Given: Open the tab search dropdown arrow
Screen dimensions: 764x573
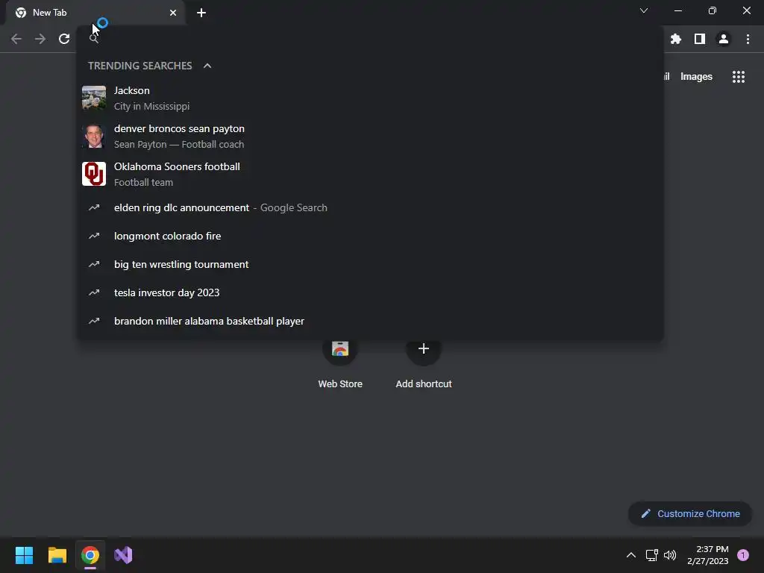Looking at the screenshot, I should [x=644, y=10].
